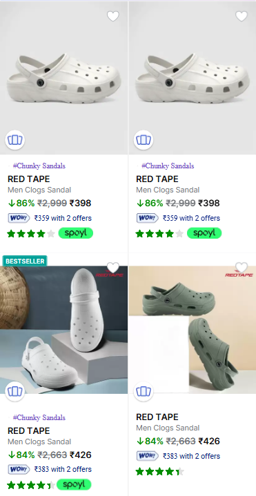Viewport: 256px width, 496px height.
Task: Wishlist the Bestseller white clogs with heart icon
Action: pyautogui.click(x=113, y=268)
